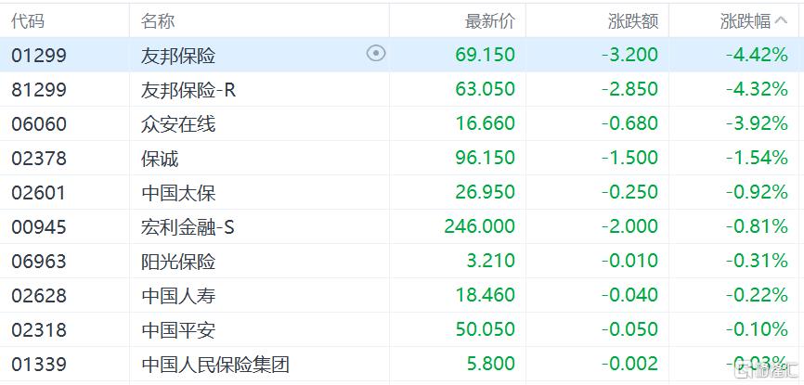The image size is (804, 385).
Task: Click percentage change -4.42%
Action: click(x=757, y=55)
